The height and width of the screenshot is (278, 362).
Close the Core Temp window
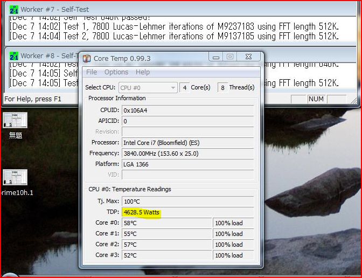(x=249, y=57)
